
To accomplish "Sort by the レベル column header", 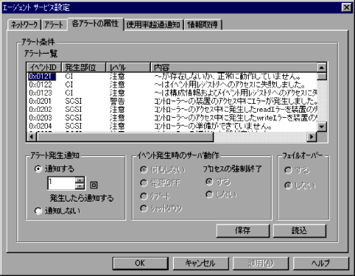I will click(128, 67).
